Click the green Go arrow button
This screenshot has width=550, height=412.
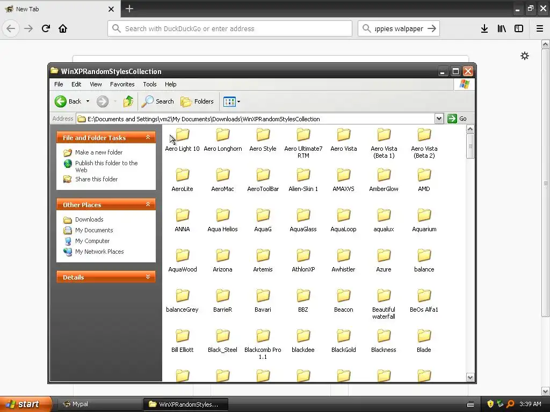(452, 119)
